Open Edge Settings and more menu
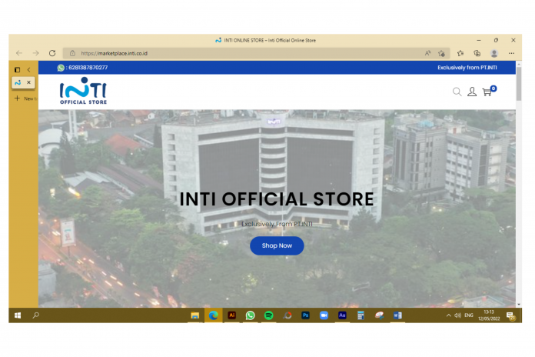Image resolution: width=535 pixels, height=357 pixels. coord(512,53)
